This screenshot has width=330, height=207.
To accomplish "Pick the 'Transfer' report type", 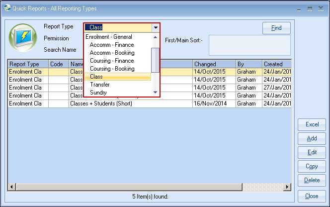I will click(x=100, y=85).
